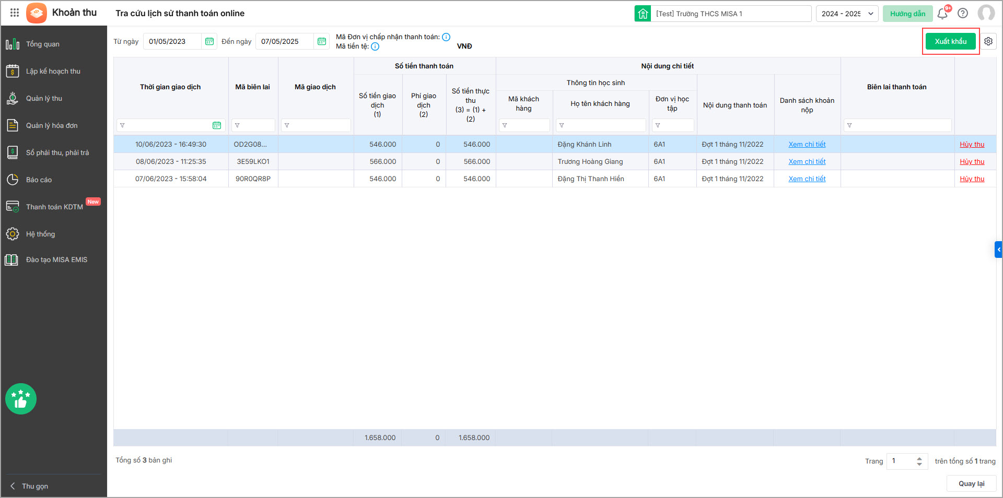Click the notification bell icon
This screenshot has height=498, width=1003.
point(942,14)
